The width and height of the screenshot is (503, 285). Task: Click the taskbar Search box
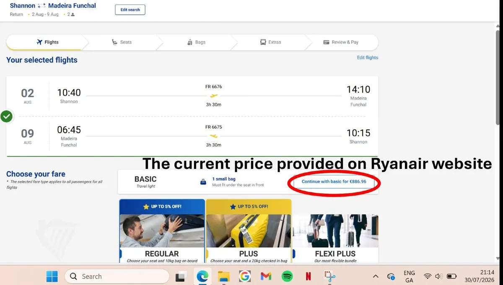click(117, 276)
